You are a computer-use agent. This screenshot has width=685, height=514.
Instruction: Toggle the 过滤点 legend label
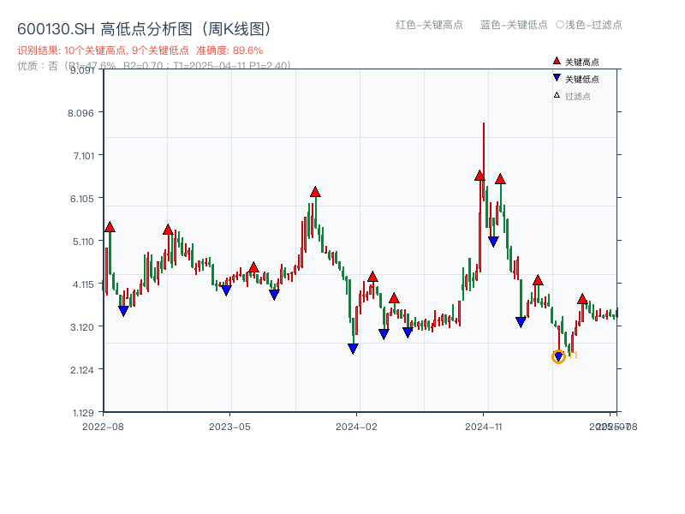click(x=577, y=96)
